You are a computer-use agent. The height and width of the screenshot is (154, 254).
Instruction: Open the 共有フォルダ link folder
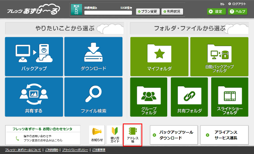189,97
